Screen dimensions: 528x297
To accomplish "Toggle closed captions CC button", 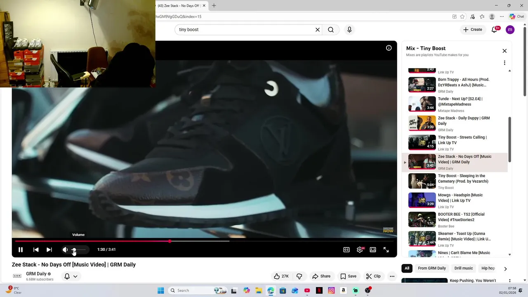I will [346, 250].
